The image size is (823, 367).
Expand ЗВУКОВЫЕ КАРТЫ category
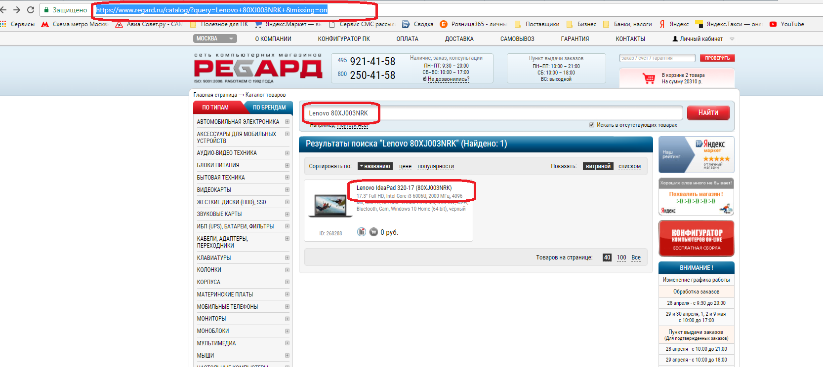[x=287, y=214]
